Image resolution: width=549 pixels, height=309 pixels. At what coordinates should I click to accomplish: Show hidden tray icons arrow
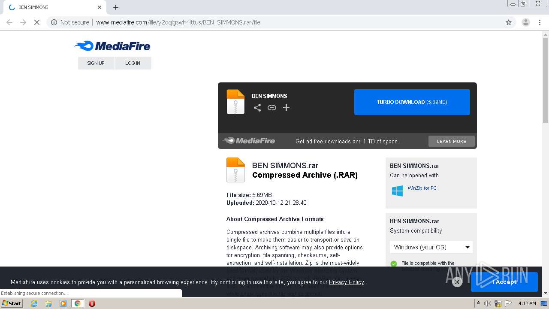(478, 303)
